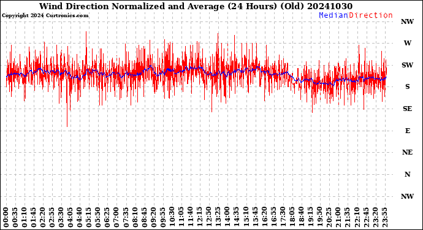Click the 02:20 time axis label
The height and width of the screenshot is (230, 423).
tap(43, 218)
